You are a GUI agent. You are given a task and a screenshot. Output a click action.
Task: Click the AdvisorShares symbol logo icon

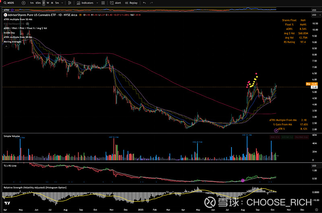click(x=6, y=15)
